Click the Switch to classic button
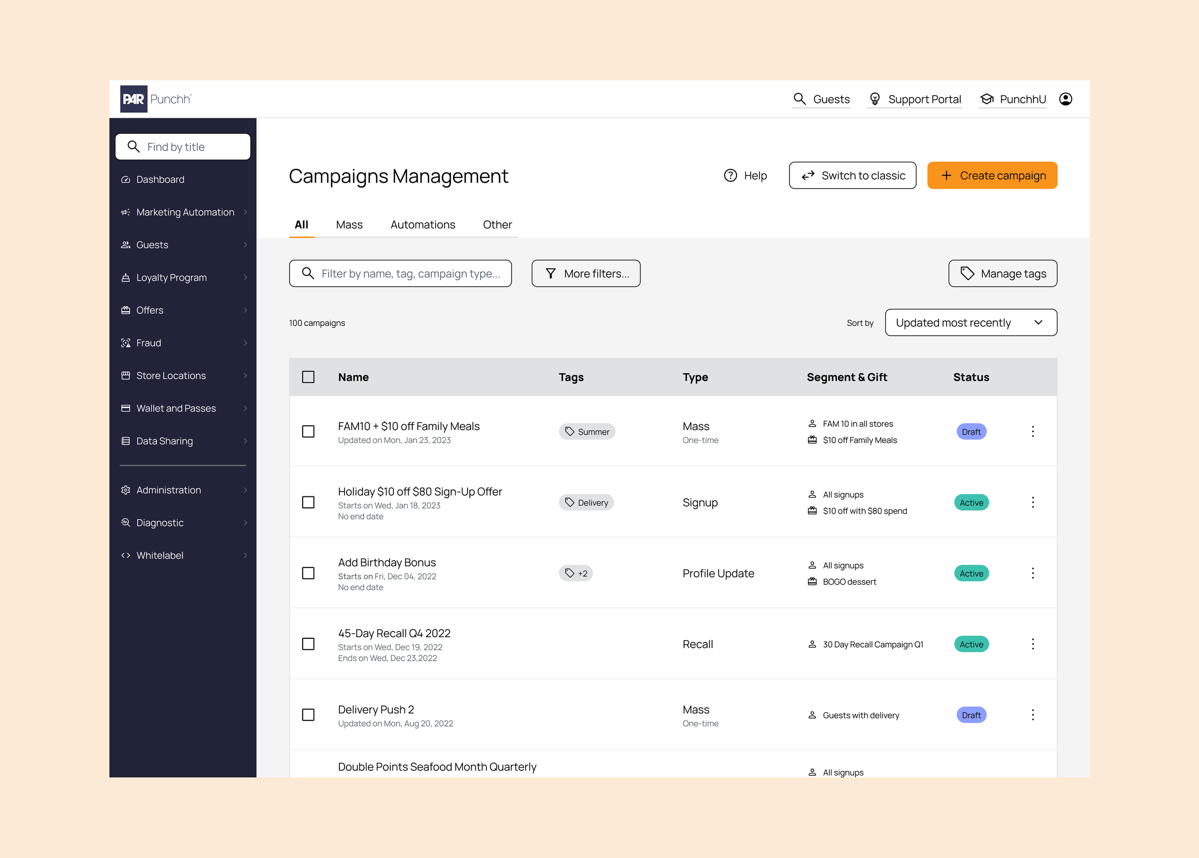 point(852,176)
